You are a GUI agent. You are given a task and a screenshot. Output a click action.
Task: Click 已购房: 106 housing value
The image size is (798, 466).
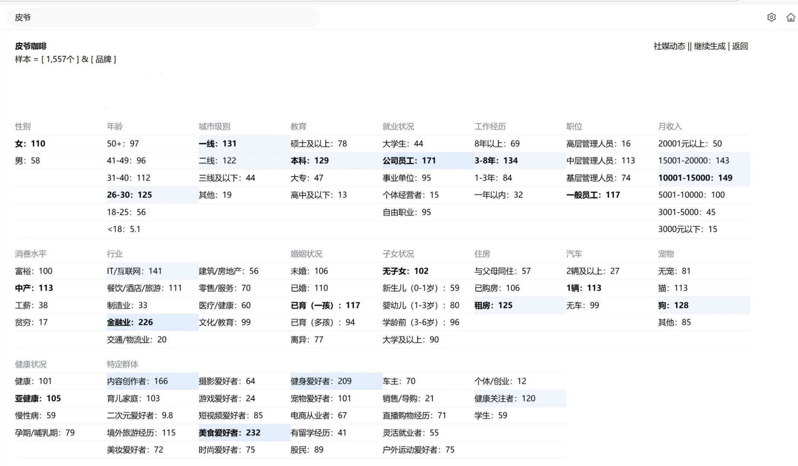coord(497,288)
